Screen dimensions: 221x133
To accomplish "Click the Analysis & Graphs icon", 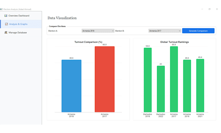I will tap(6, 24).
